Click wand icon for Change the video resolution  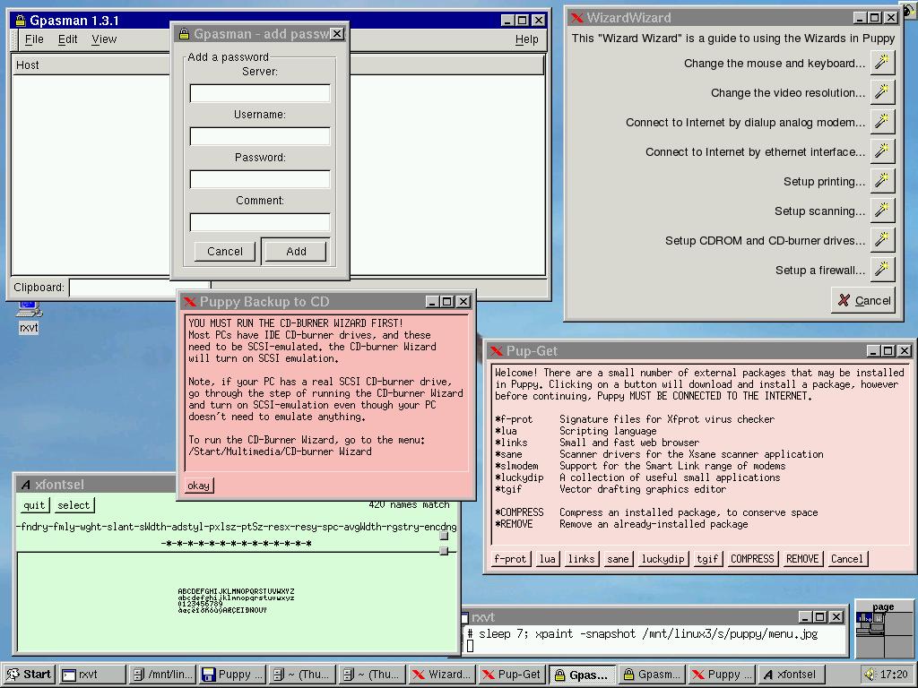pyautogui.click(x=882, y=92)
